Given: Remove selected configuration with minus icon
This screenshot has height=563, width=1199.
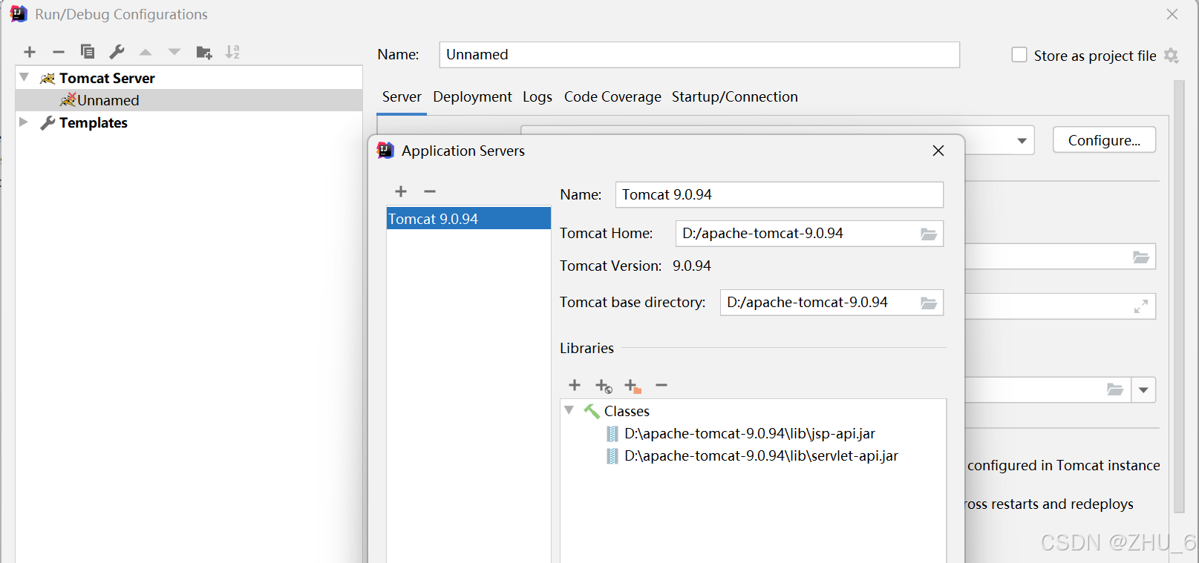Looking at the screenshot, I should [x=59, y=52].
